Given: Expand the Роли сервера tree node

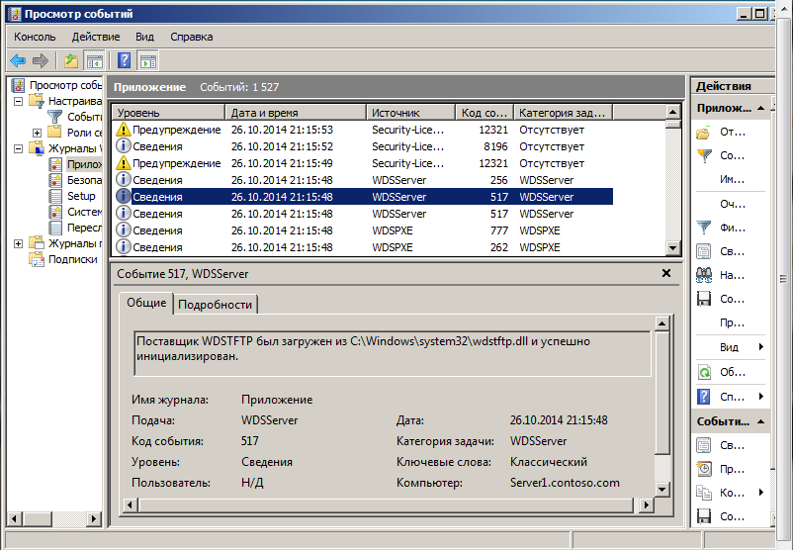Looking at the screenshot, I should point(37,134).
